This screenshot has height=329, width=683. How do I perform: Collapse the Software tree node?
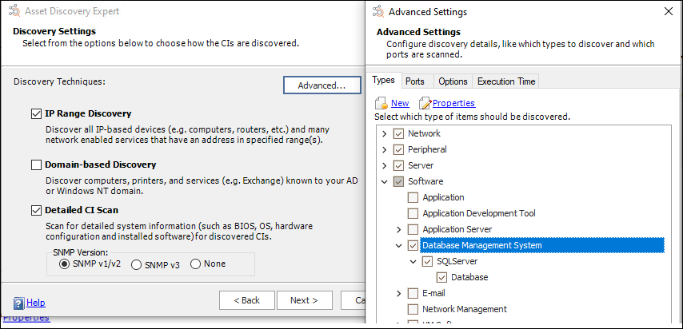[x=385, y=181]
